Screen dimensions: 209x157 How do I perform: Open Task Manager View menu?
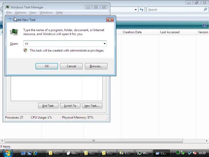click(33, 13)
